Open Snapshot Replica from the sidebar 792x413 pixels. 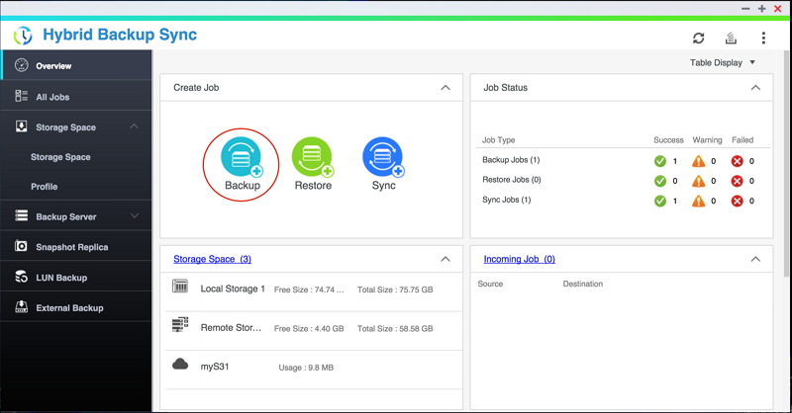click(x=71, y=247)
